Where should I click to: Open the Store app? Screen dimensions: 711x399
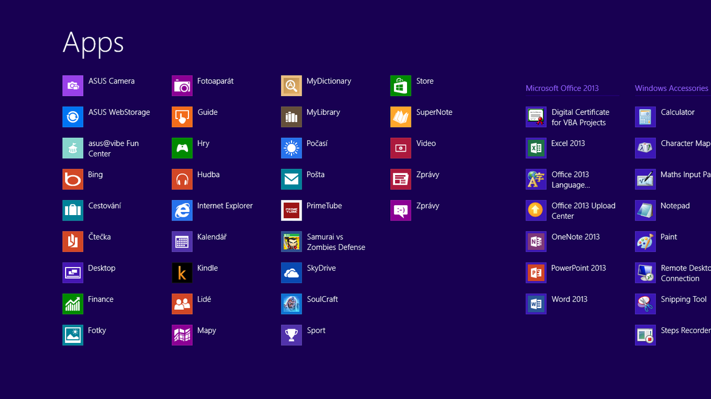click(x=415, y=81)
